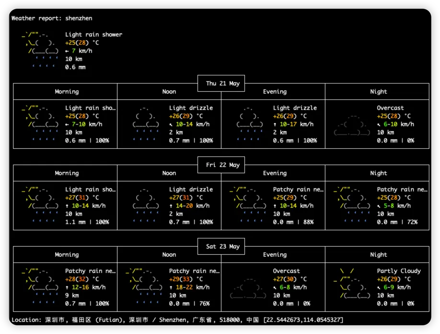The height and width of the screenshot is (334, 440).
Task: Click the Thu 21 May date header
Action: pos(222,83)
